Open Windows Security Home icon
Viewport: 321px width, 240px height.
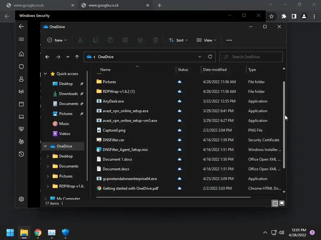coord(21,54)
